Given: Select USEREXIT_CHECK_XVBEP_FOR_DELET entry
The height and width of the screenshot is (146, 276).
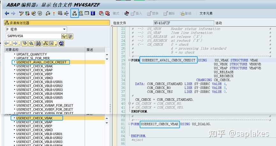Looking at the screenshot, I should point(45,109).
